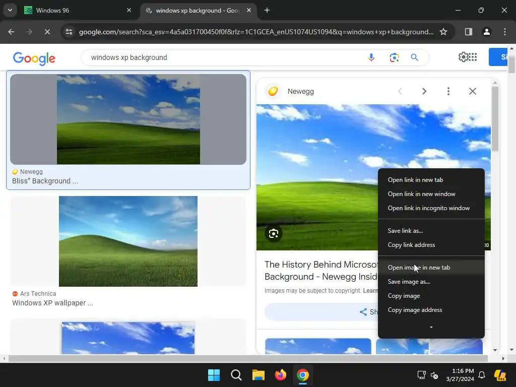Viewport: 516px width, 387px height.
Task: Open preview panel more options dots
Action: (448, 91)
